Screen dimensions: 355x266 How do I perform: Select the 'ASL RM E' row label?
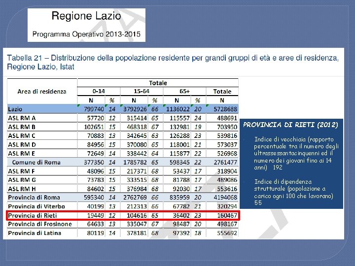tap(22, 154)
